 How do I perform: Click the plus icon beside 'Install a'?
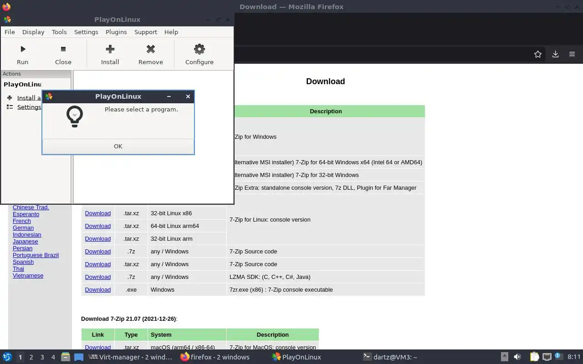(10, 98)
